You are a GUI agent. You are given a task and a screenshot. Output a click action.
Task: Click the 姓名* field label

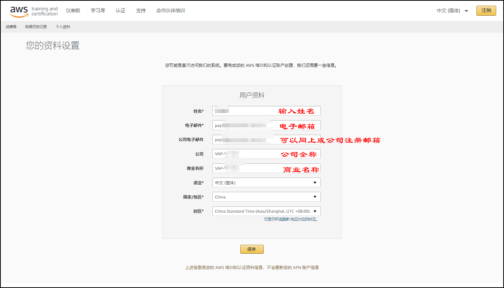coord(198,111)
